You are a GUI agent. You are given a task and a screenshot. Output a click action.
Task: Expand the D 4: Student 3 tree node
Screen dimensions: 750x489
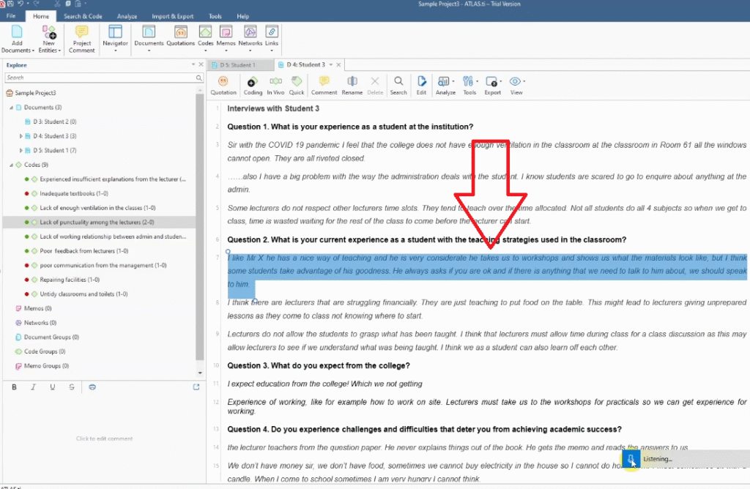(x=21, y=136)
